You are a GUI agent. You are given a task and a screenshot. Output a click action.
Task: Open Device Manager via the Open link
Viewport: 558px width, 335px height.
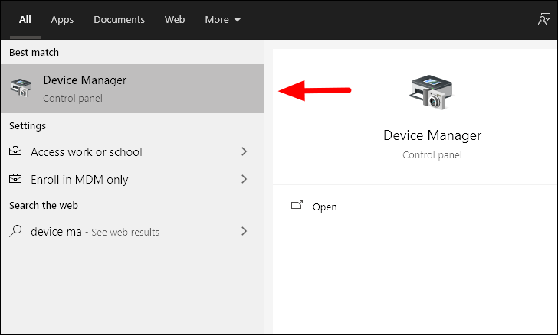point(324,207)
